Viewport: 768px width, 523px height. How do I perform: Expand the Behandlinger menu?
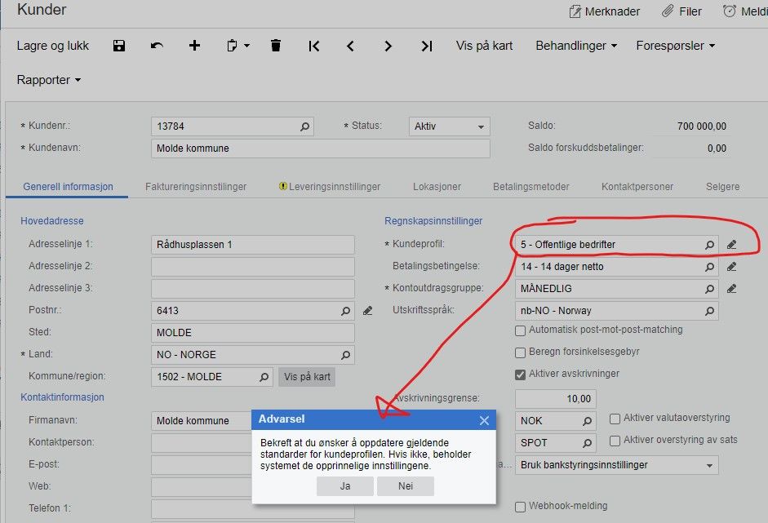click(576, 46)
